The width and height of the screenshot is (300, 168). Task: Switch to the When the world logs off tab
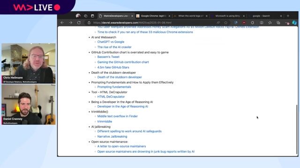(191, 16)
